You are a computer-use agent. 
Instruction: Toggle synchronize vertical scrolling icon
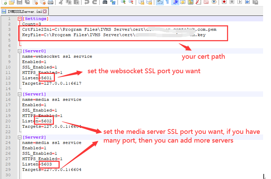(141, 2)
